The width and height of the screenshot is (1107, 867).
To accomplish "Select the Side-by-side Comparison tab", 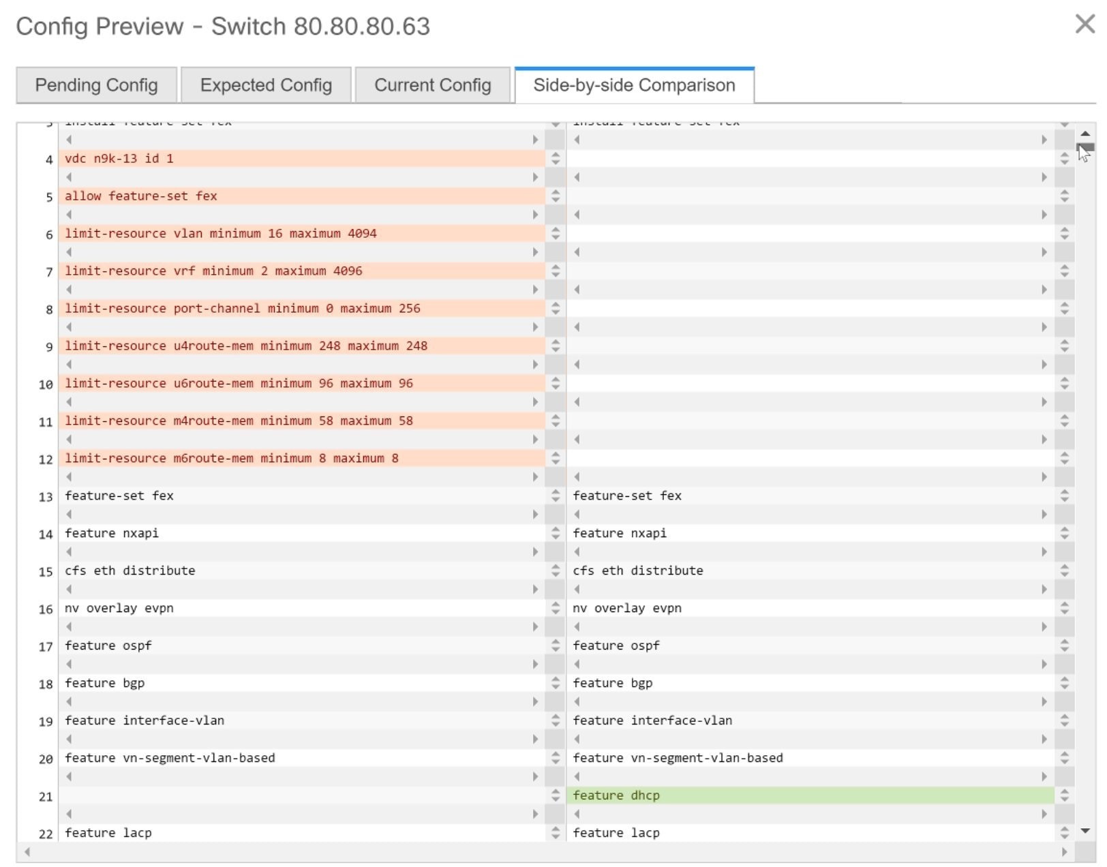I will pos(633,85).
